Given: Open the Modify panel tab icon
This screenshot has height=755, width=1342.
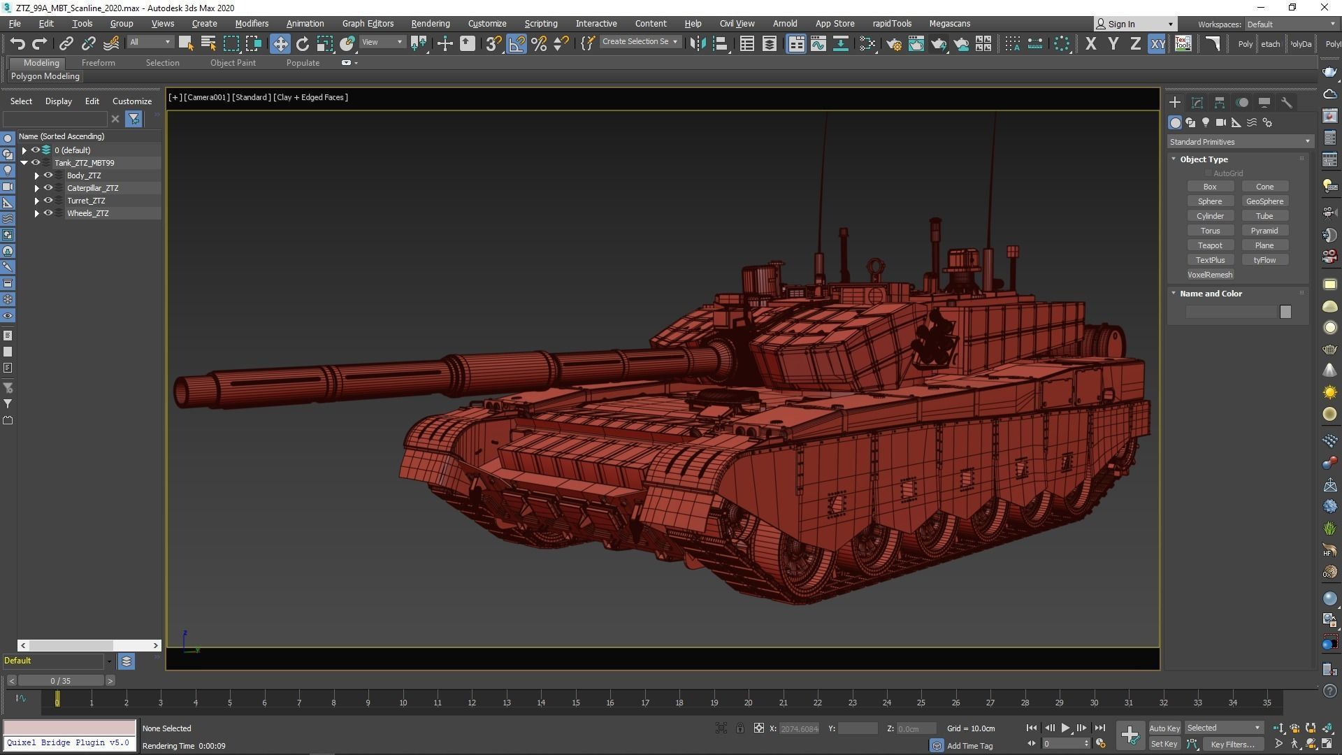Looking at the screenshot, I should tap(1197, 102).
